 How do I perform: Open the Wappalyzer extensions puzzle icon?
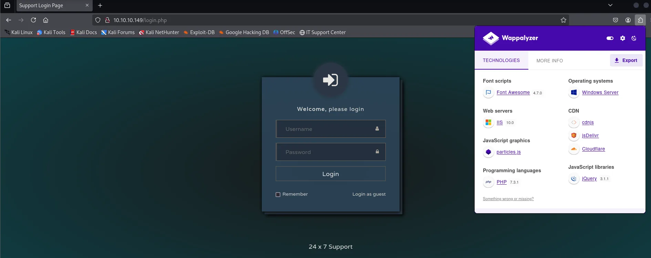640,20
